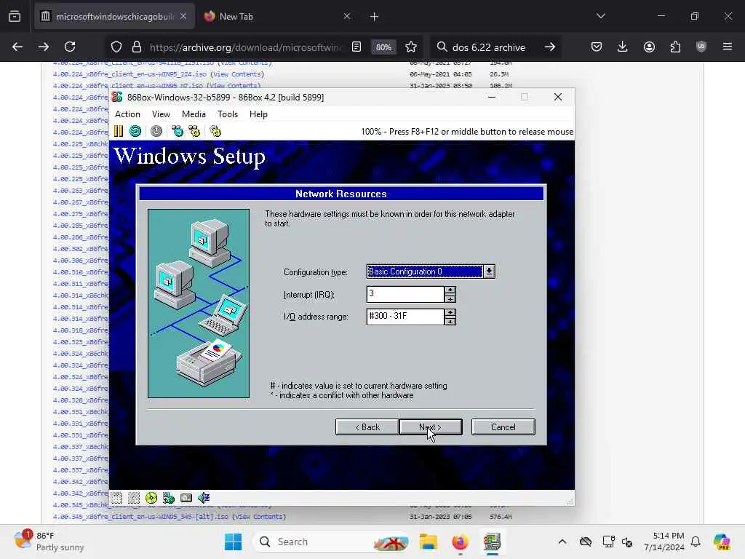Viewport: 745px width, 559px height.
Task: Send Ctrl+Alt+Del from the 86Box toolbar
Action: click(178, 131)
